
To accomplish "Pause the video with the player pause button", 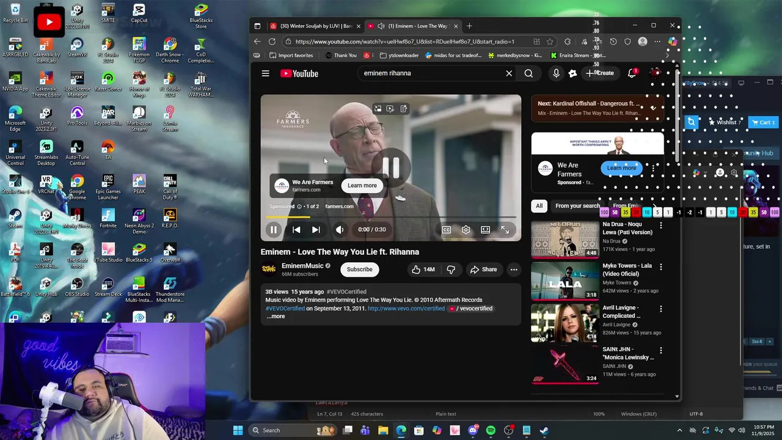I will point(274,230).
